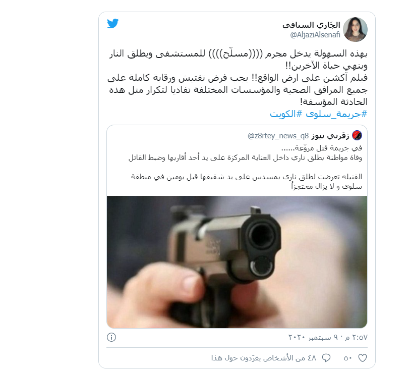This screenshot has height=369, width=410.
Task: Click the Twitter bird logo
Action: [x=112, y=24]
